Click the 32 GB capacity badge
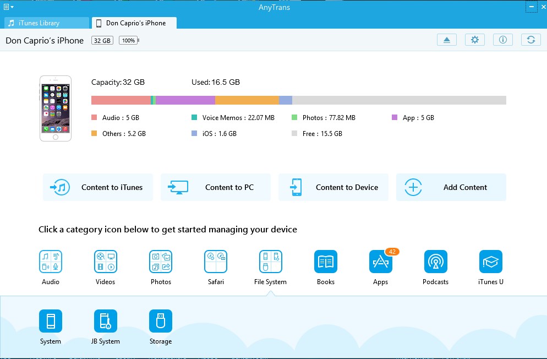 point(102,41)
